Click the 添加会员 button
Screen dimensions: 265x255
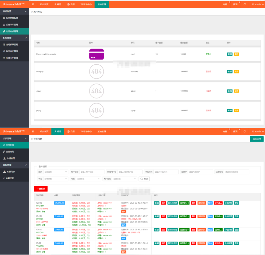point(257,139)
